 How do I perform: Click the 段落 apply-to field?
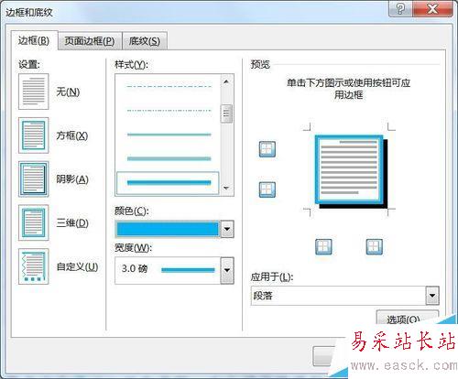tap(338, 296)
